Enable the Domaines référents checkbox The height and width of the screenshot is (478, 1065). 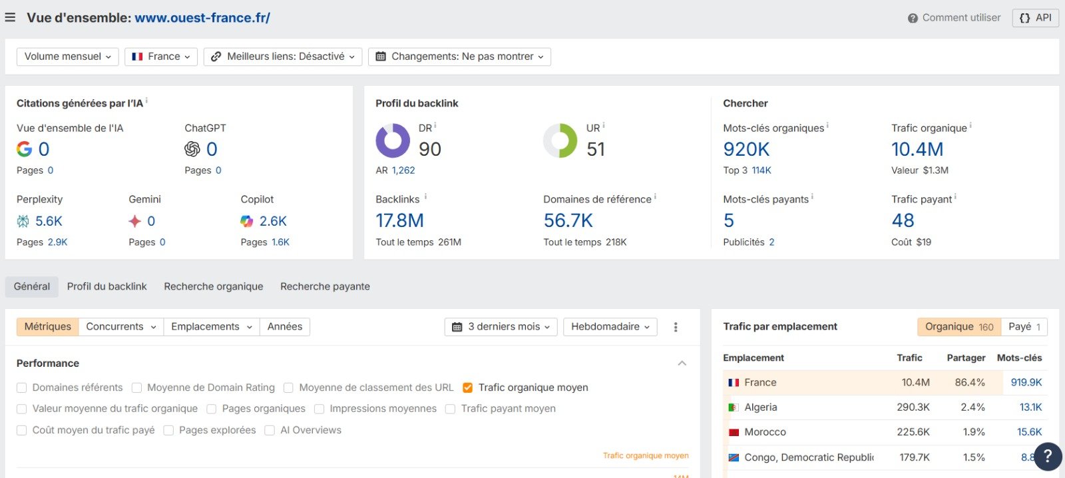click(x=22, y=387)
